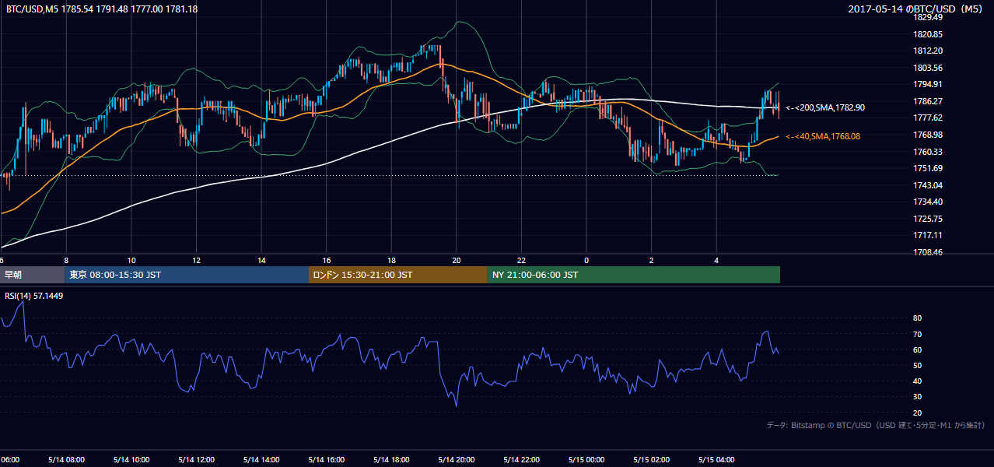Click hour tick 14 under the price chart

tap(261, 260)
